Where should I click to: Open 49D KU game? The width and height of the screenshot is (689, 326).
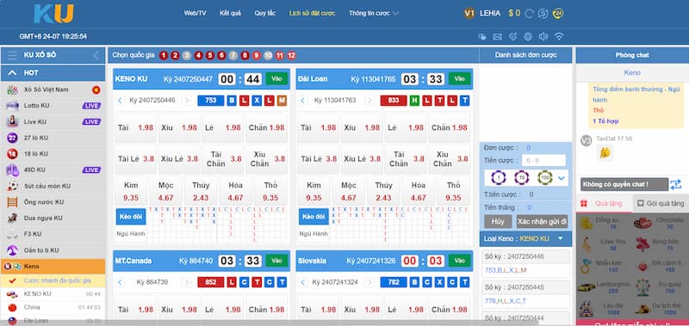click(x=53, y=169)
